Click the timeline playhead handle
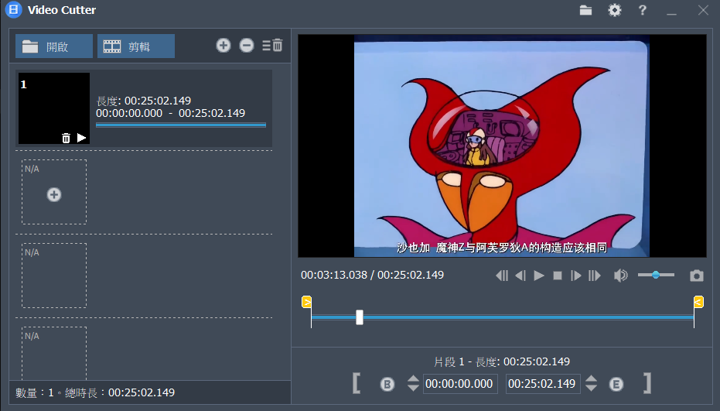The width and height of the screenshot is (720, 411). pos(360,317)
